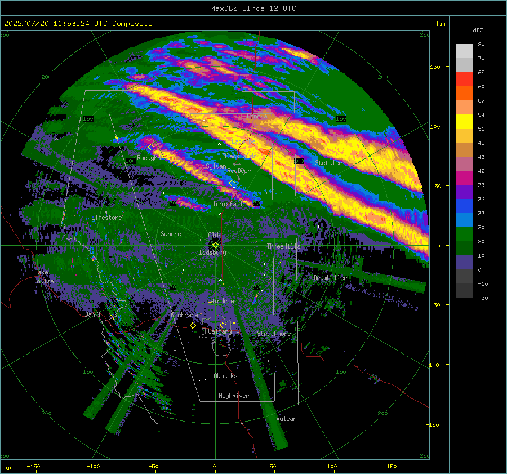The image size is (507, 474).
Task: Click the Cochrane town label
Action: coord(184,315)
